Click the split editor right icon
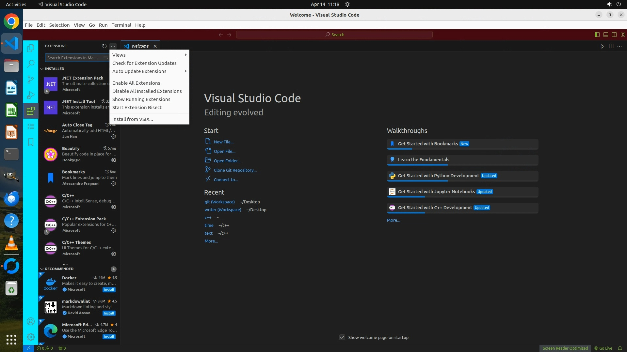 [611, 46]
